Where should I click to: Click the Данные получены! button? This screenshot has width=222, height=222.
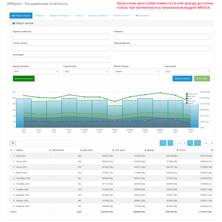(x=24, y=79)
